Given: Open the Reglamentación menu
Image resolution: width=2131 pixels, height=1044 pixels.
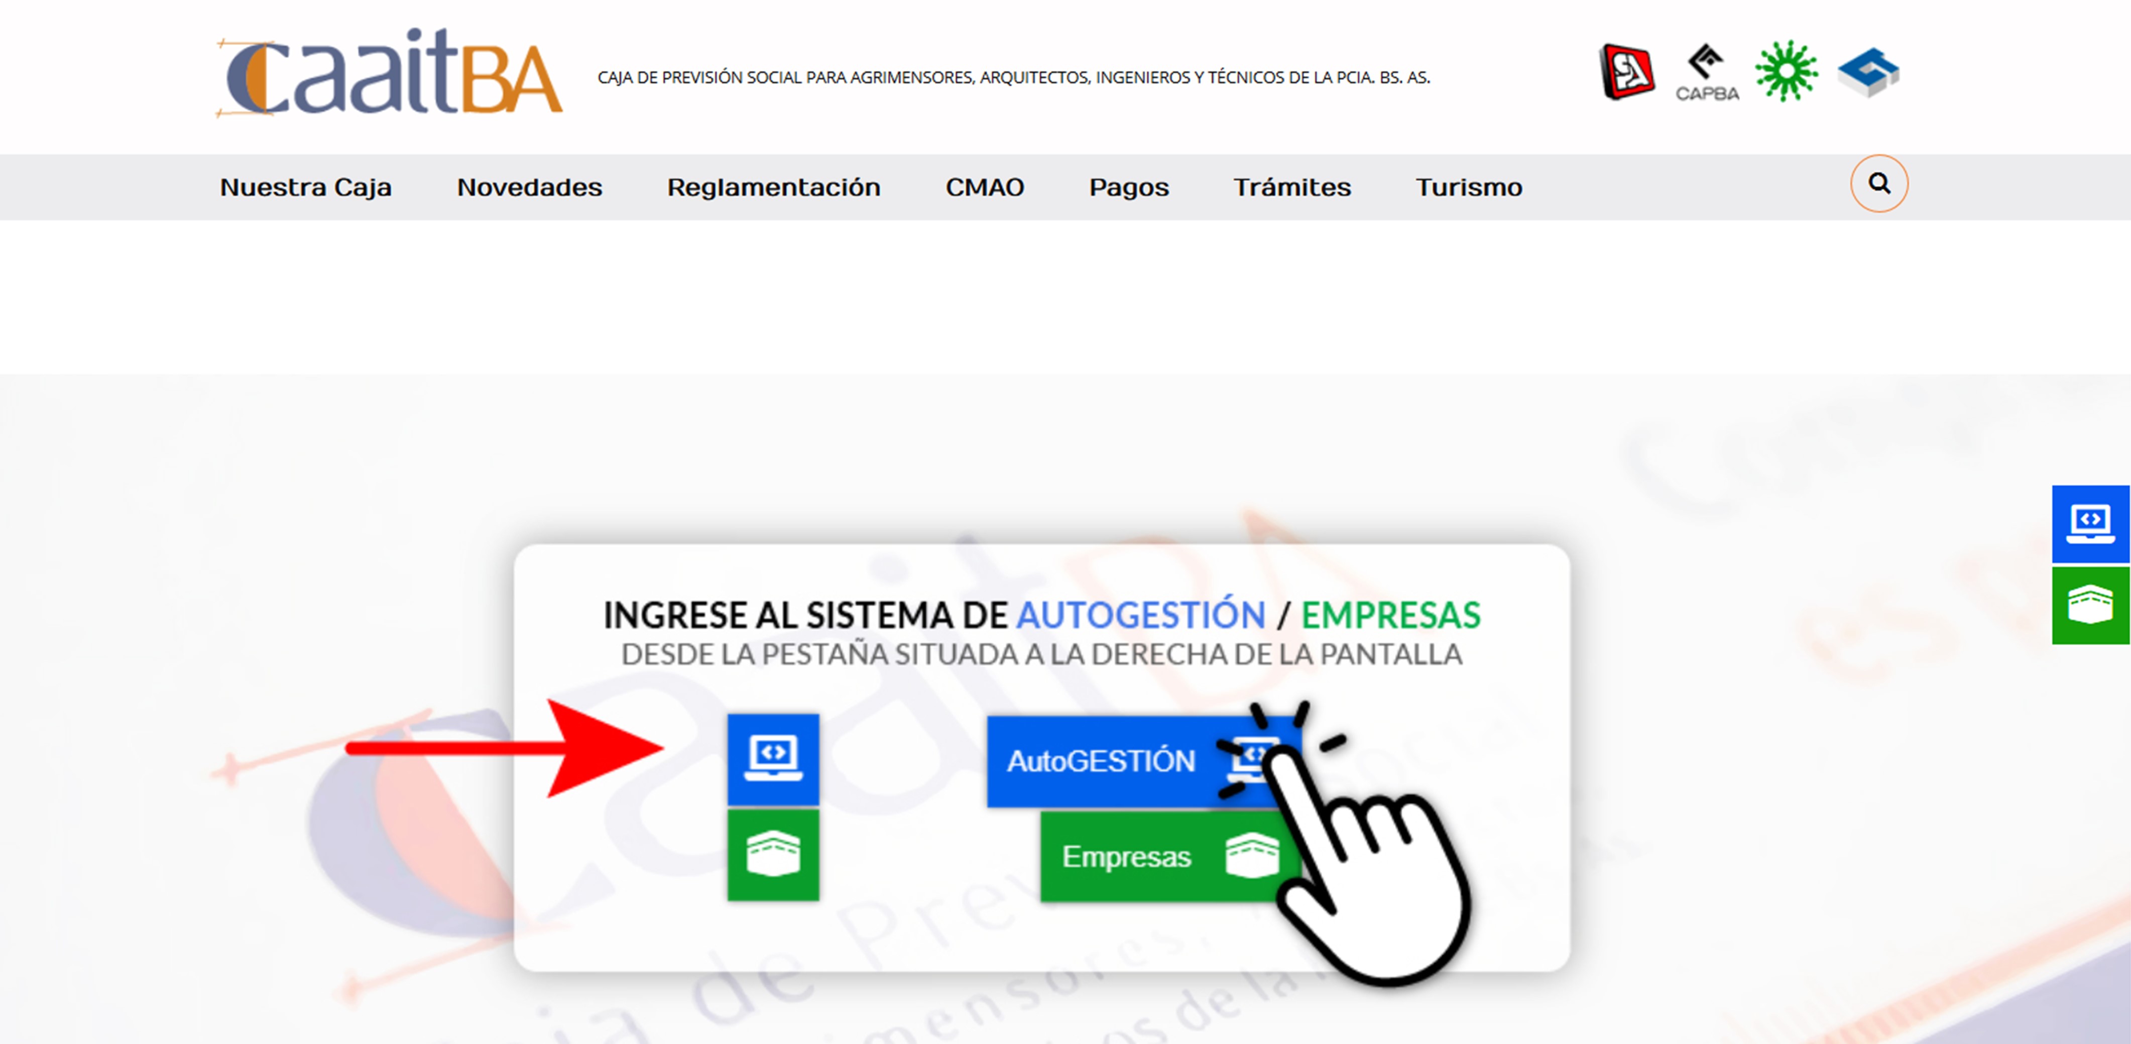Looking at the screenshot, I should pos(773,188).
